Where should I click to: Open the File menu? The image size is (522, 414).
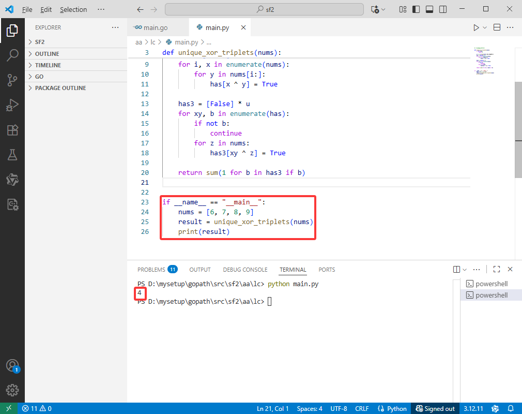click(x=27, y=9)
